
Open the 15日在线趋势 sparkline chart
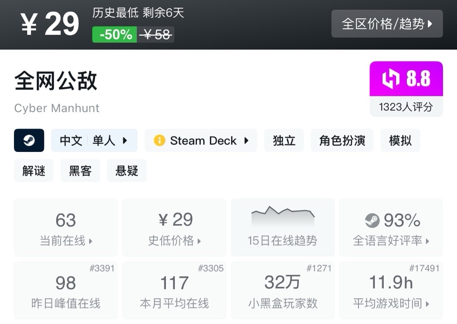[x=282, y=228]
